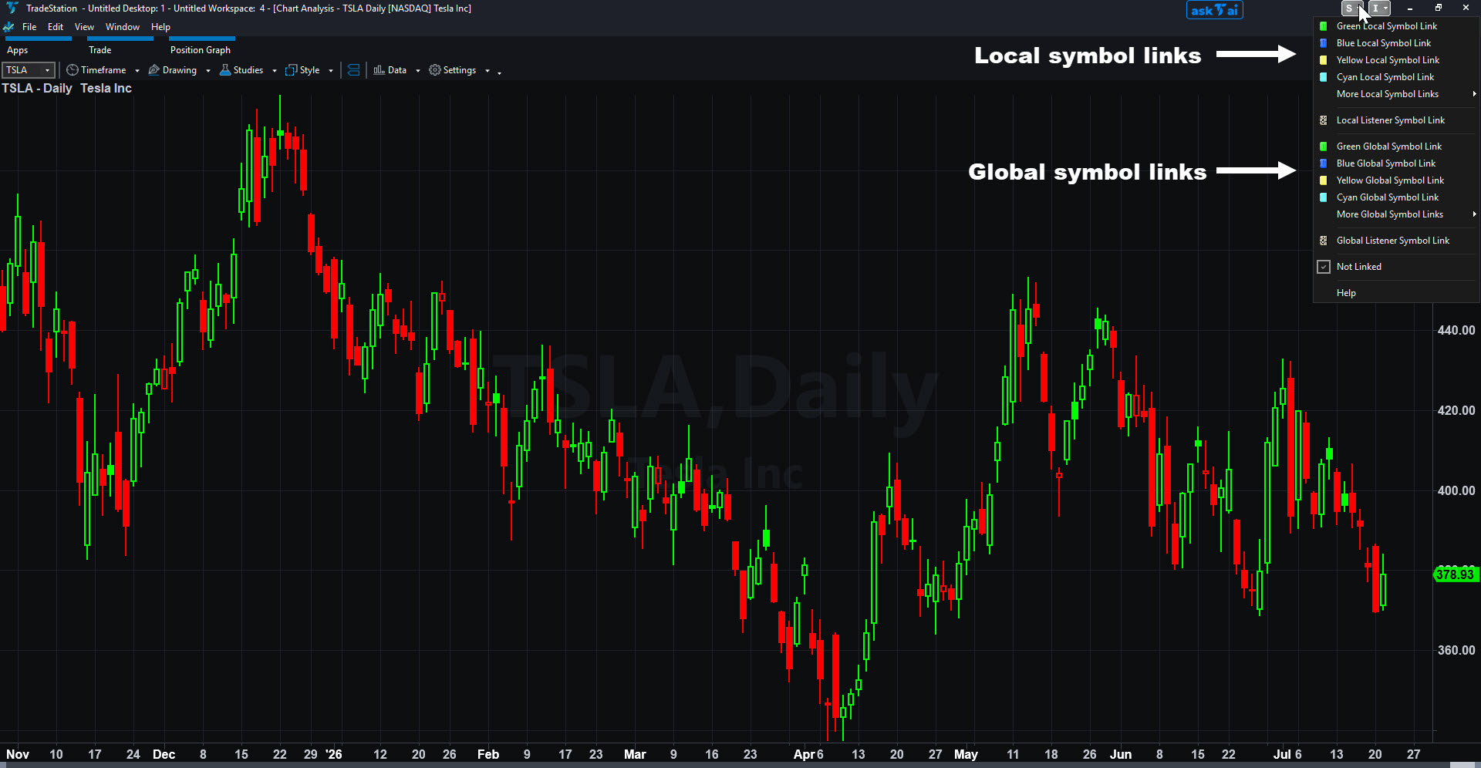The height and width of the screenshot is (768, 1481).
Task: Expand the Timeframe dropdown arrow
Action: [x=137, y=71]
